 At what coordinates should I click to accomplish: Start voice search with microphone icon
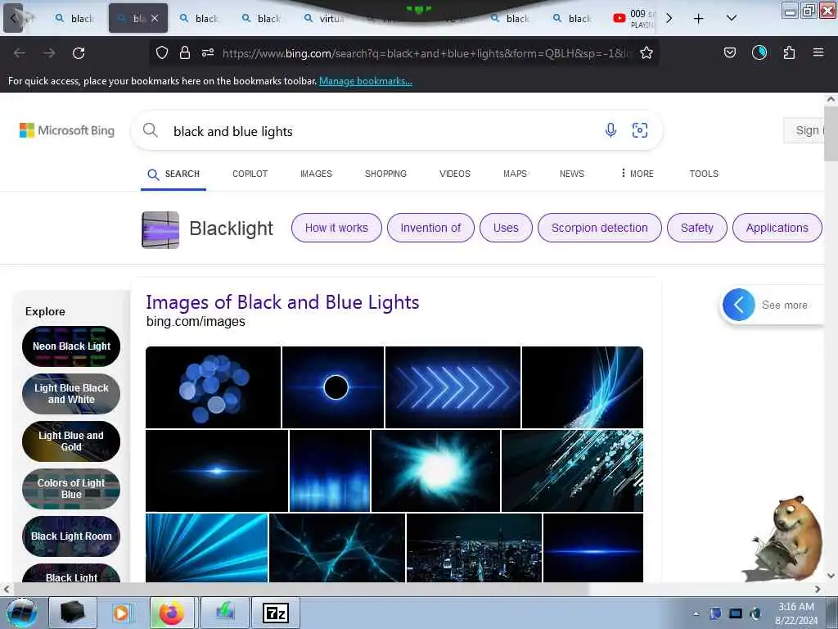[610, 130]
